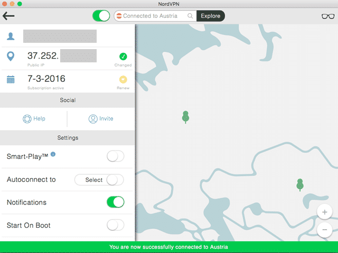The image size is (338, 253).
Task: Click the blurred username field
Action: [60, 36]
